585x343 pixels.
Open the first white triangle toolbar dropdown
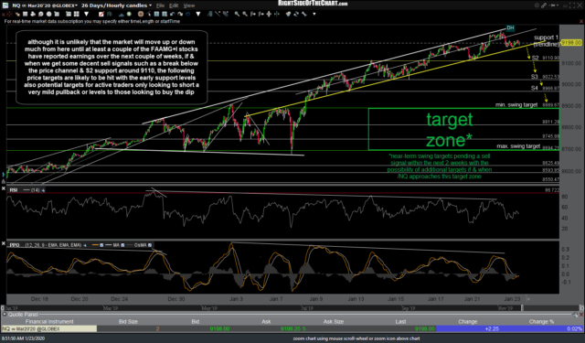click(87, 15)
